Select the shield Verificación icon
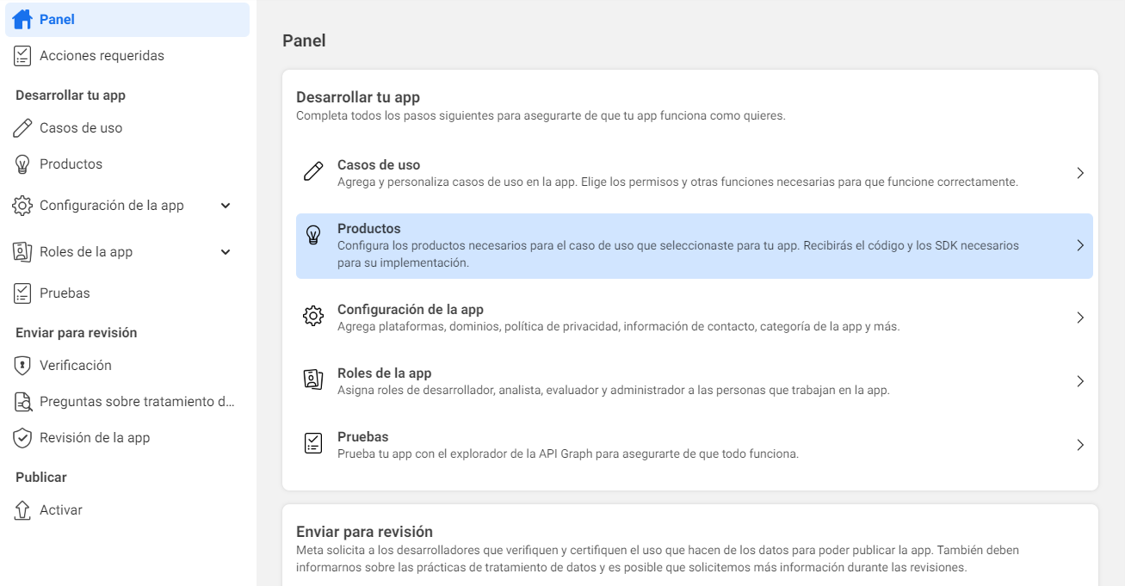The width and height of the screenshot is (1125, 586). (x=21, y=365)
